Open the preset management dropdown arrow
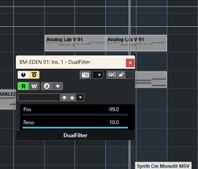The width and height of the screenshot is (198, 169). pyautogui.click(x=80, y=98)
